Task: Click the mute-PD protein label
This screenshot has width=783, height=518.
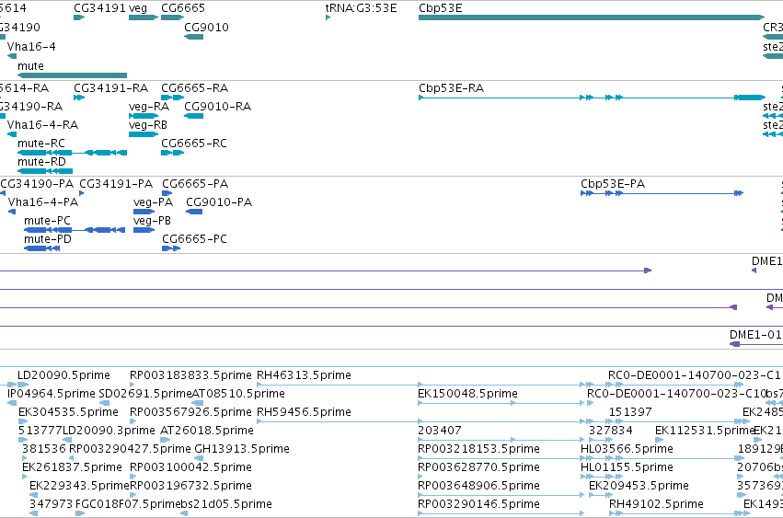Action: (48, 239)
